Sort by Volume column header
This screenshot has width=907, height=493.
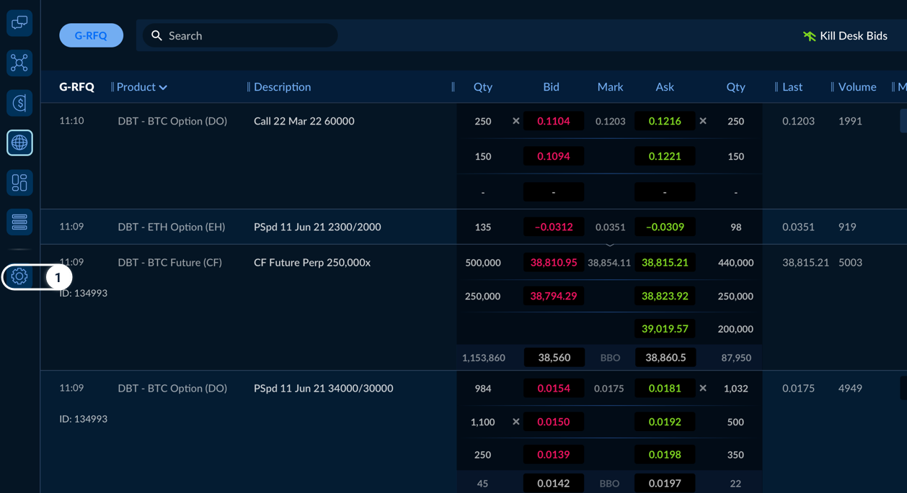click(857, 87)
